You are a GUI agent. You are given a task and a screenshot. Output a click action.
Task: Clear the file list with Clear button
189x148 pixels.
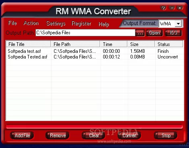pos(93,135)
